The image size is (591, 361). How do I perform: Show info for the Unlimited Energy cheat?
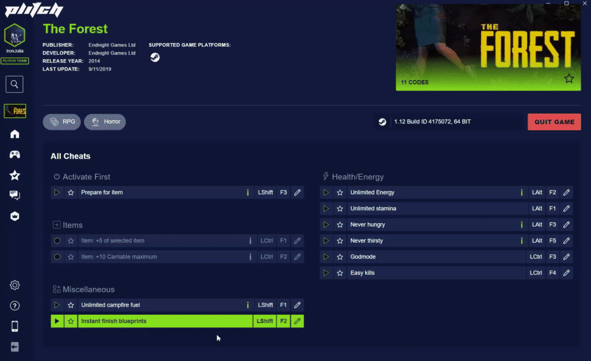pos(522,192)
